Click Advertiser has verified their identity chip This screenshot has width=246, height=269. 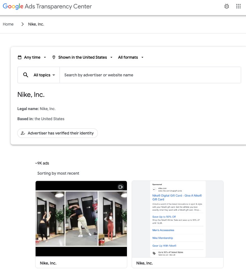(x=57, y=133)
